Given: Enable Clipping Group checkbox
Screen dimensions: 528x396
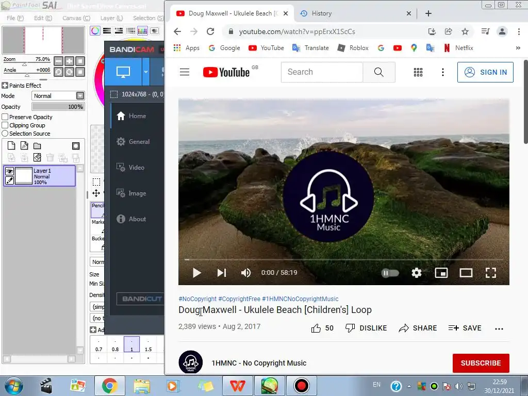Looking at the screenshot, I should [5, 125].
